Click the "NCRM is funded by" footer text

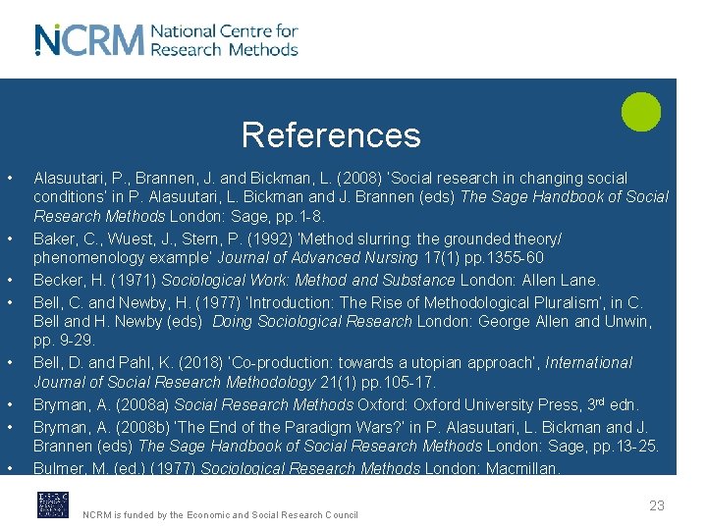click(220, 514)
